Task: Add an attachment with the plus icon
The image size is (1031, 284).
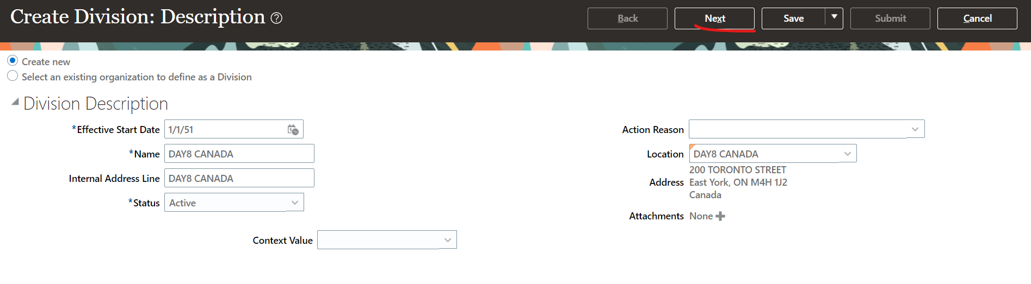Action: pyautogui.click(x=720, y=216)
